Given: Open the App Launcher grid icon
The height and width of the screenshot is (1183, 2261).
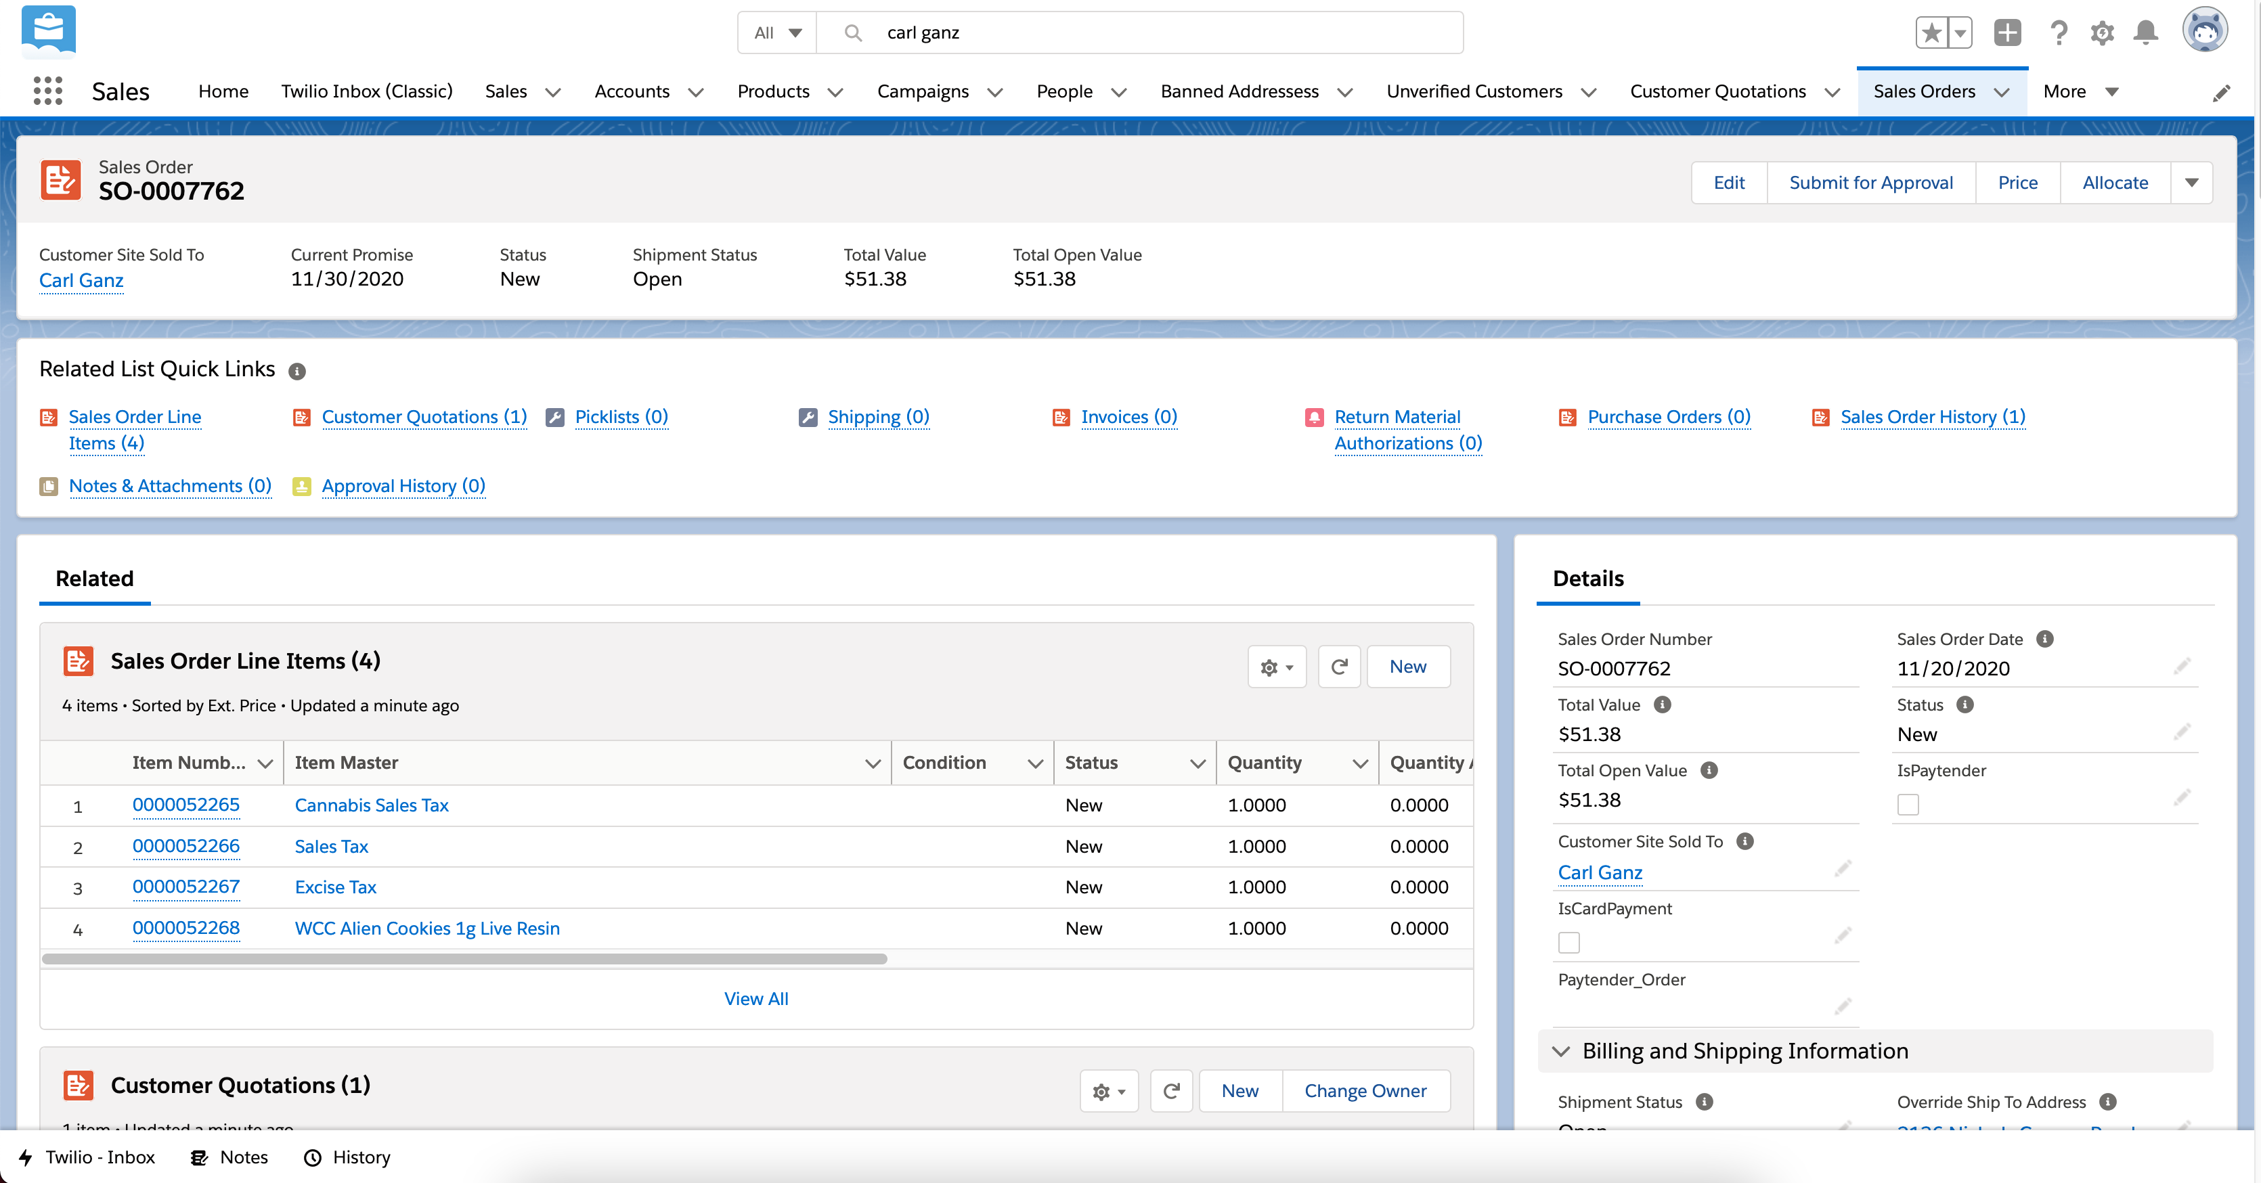Looking at the screenshot, I should click(47, 91).
